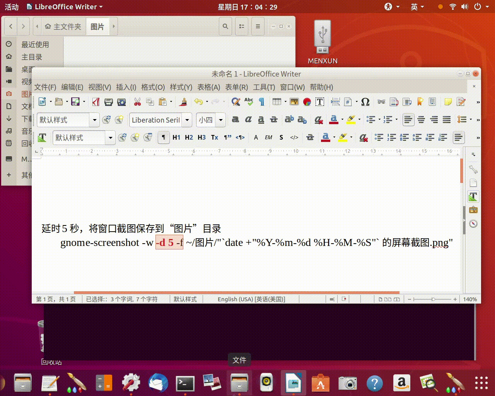Align paragraph left in formatting toolbar

click(x=408, y=120)
